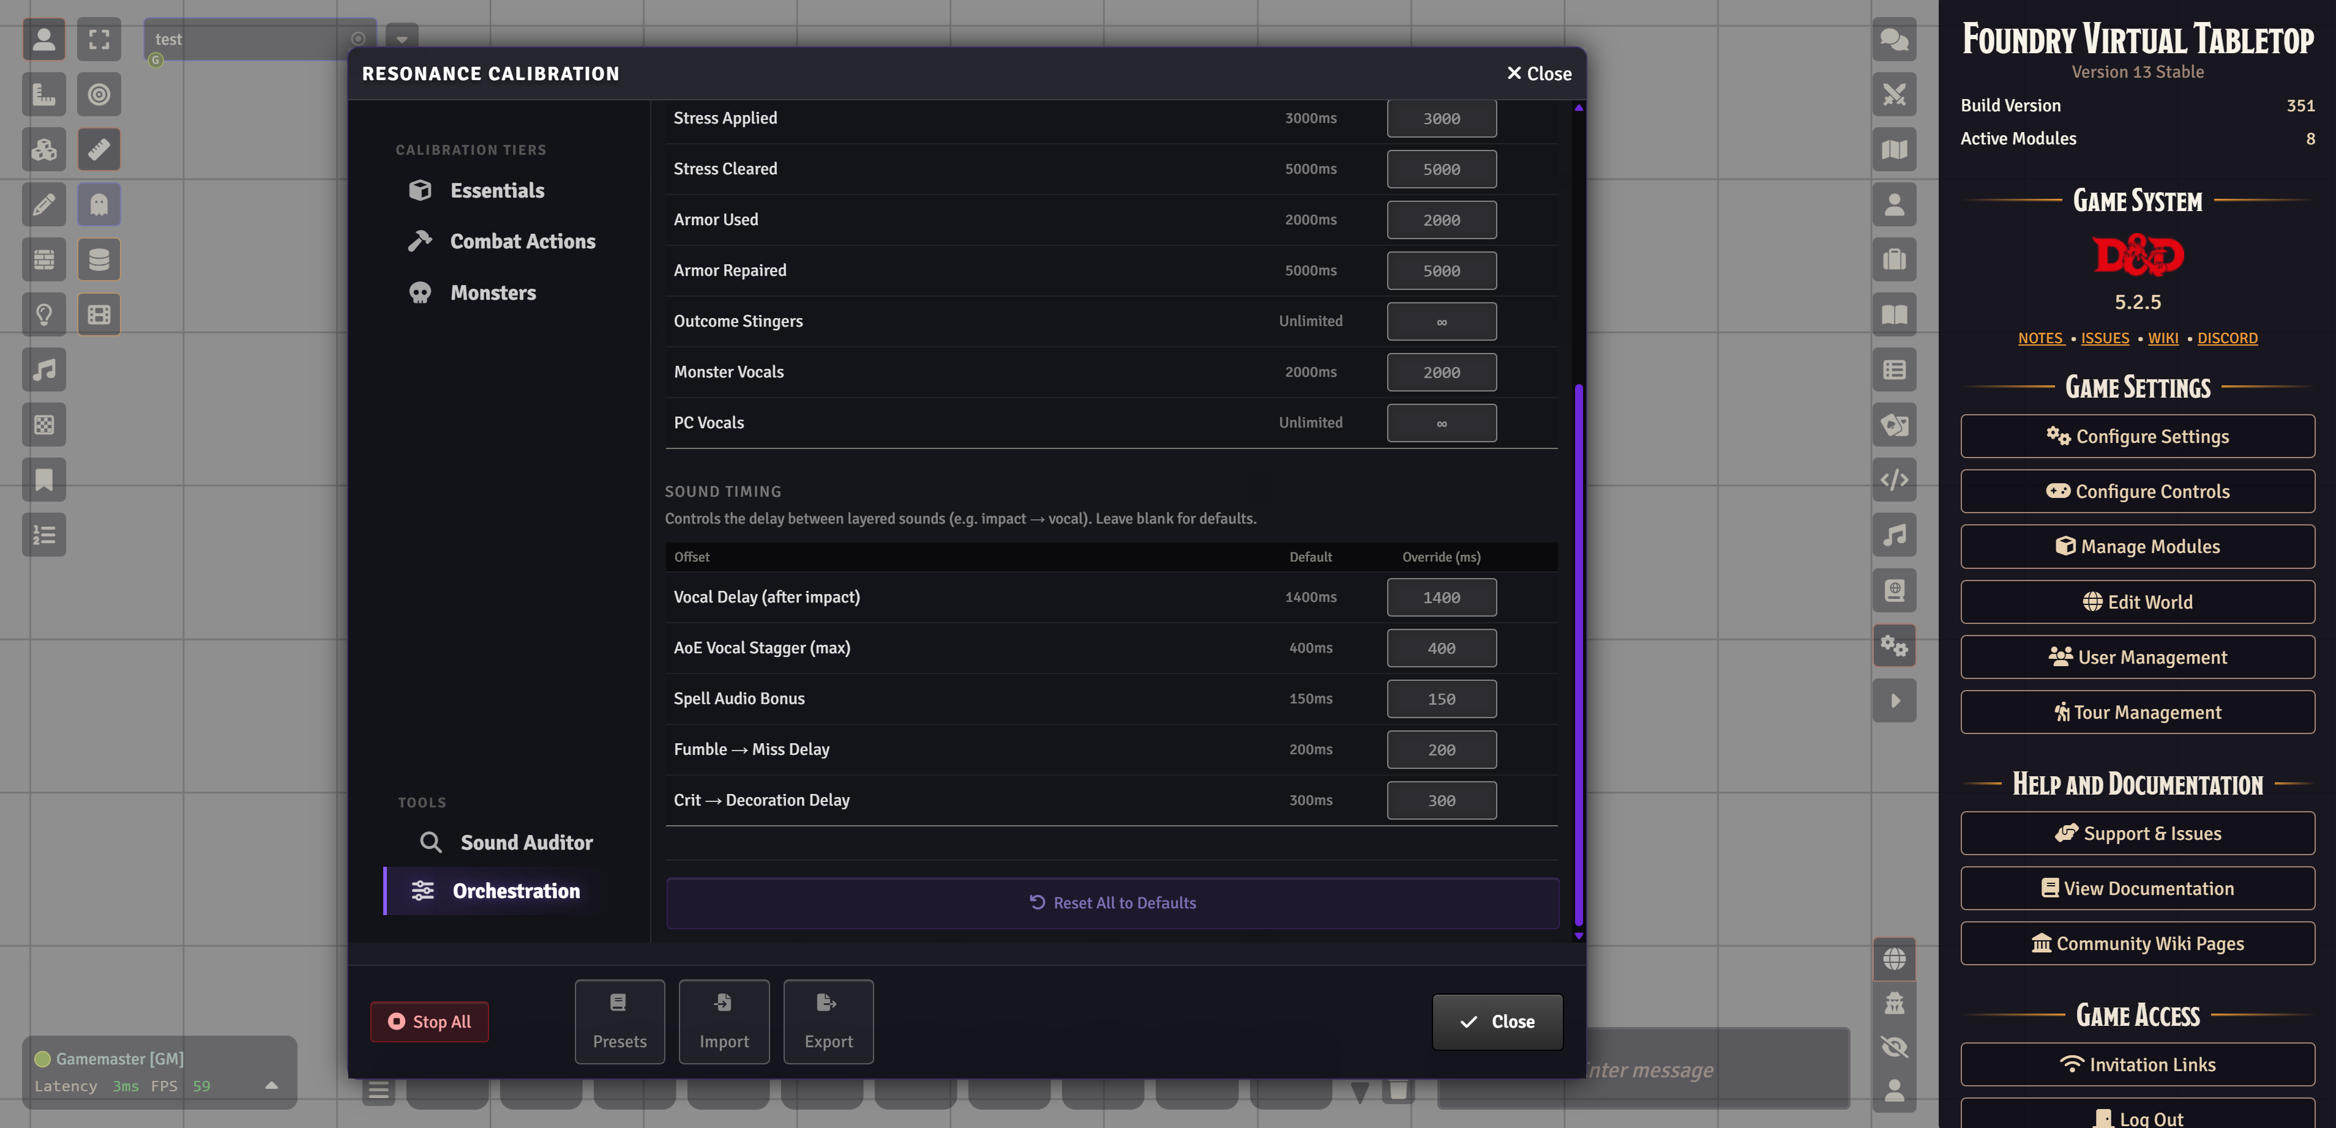Edit the Crit Decoration Delay field
2336x1128 pixels.
(1441, 800)
